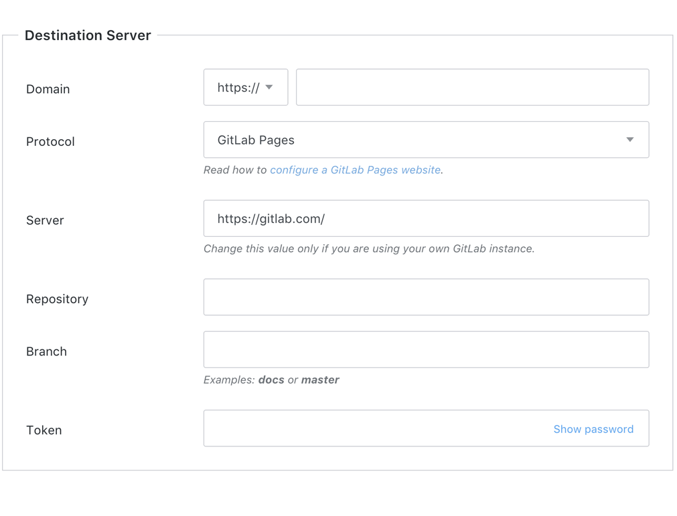Focus the empty Repository input field

tap(426, 297)
